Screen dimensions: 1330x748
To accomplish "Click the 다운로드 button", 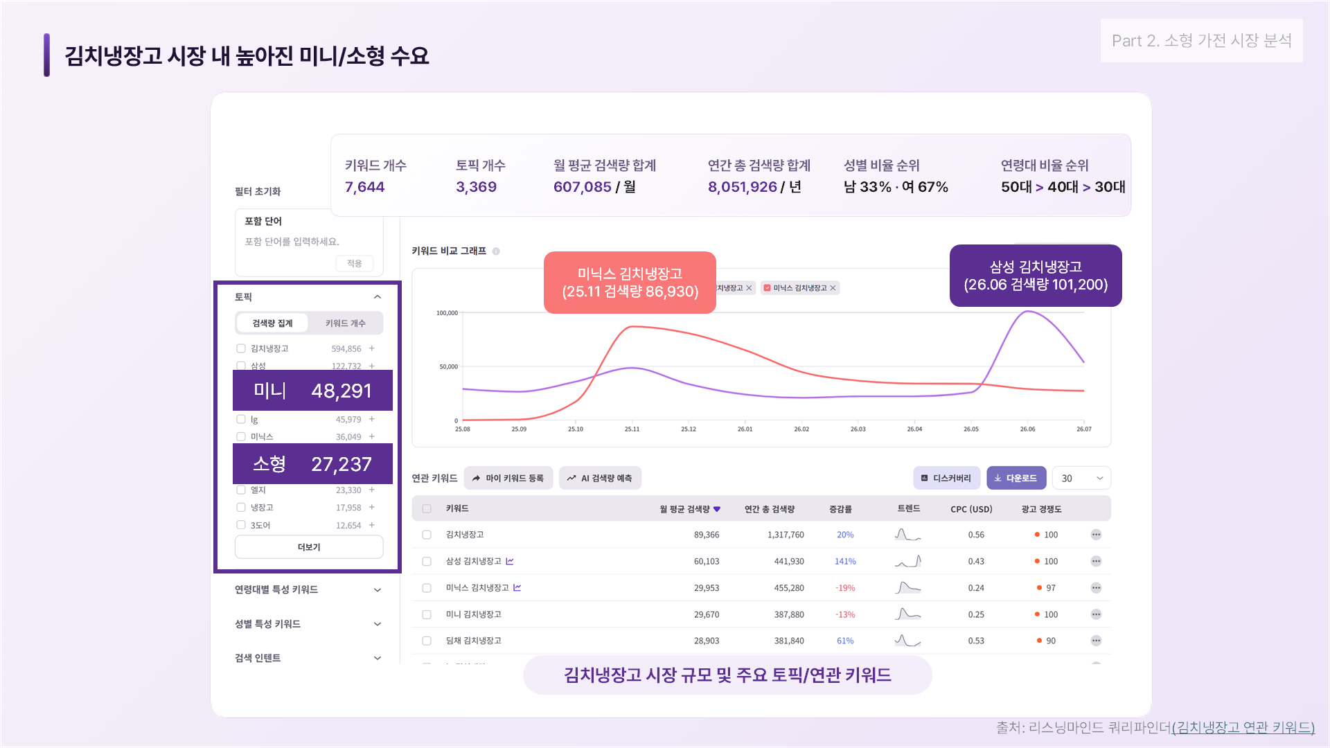I will [x=1016, y=479].
